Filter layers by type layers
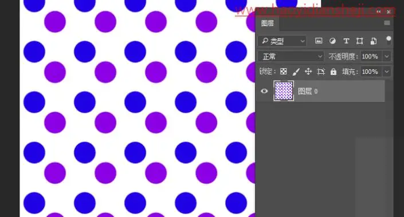The image size is (404, 217). pos(346,41)
